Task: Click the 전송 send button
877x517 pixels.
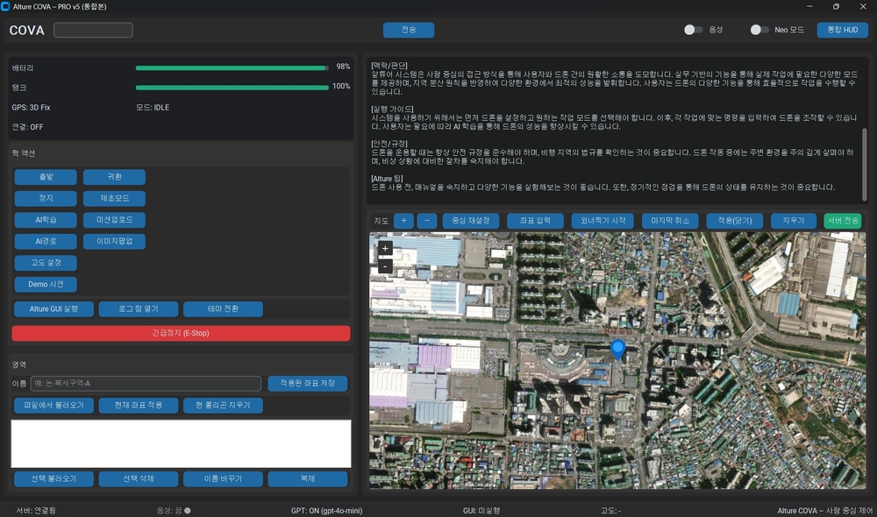Action: tap(409, 30)
